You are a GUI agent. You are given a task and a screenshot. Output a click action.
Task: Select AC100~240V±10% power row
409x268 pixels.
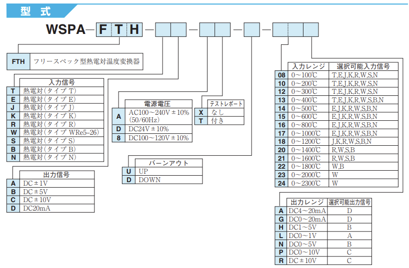coord(152,116)
